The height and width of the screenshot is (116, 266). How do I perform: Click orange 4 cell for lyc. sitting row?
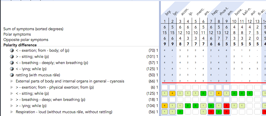[172, 93]
